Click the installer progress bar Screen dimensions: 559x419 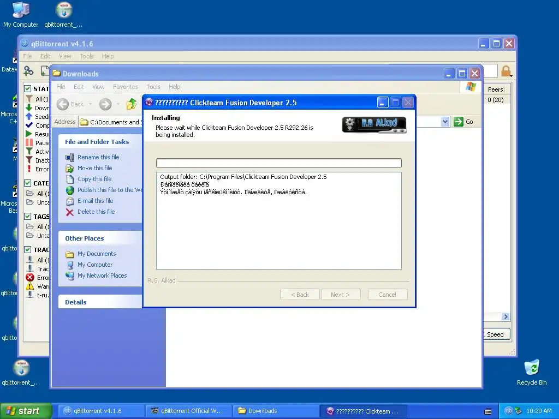[279, 163]
